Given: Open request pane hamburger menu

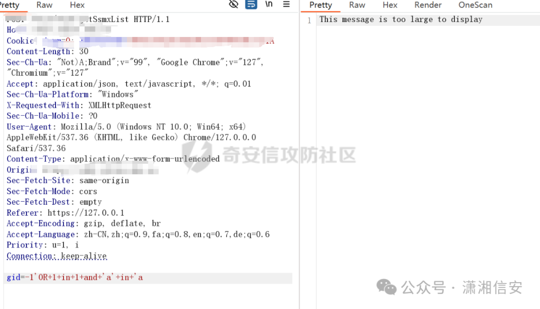Looking at the screenshot, I should (286, 4).
